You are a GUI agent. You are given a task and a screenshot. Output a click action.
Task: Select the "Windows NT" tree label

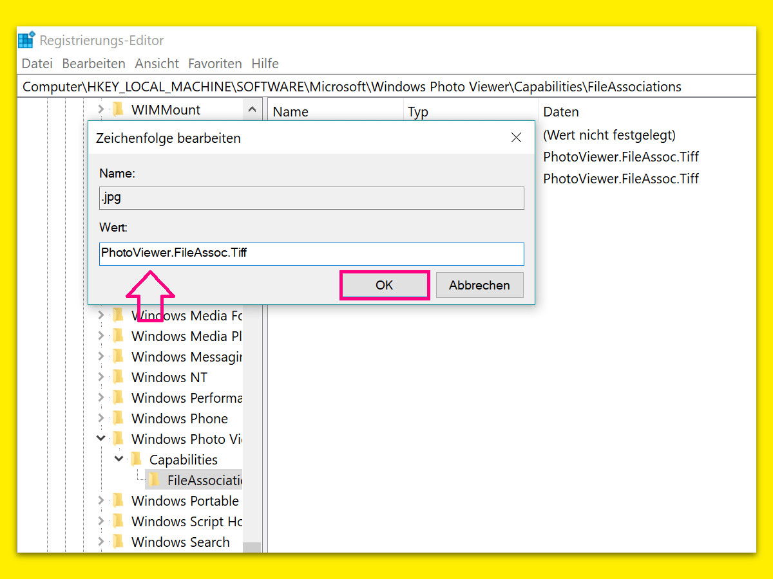[x=169, y=377]
